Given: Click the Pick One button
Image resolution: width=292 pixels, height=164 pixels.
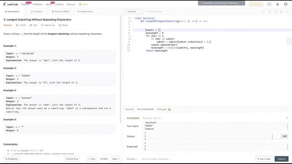Looking at the screenshot, I should point(72,159).
